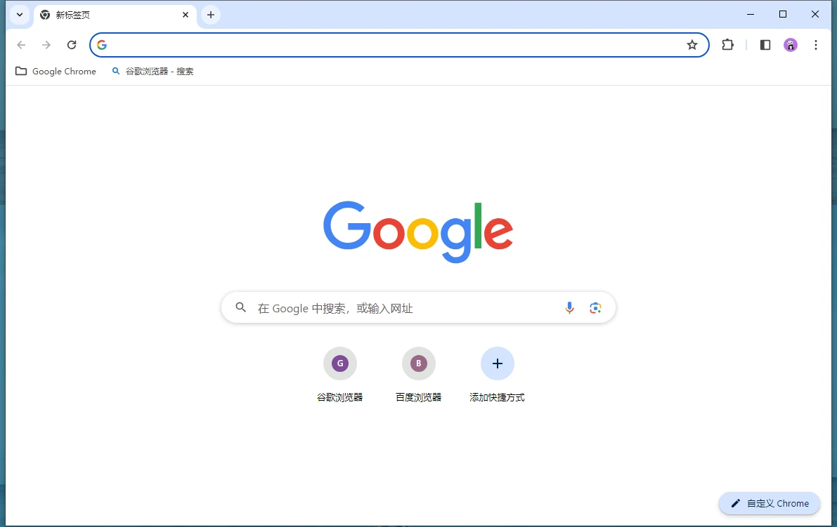
Task: Open the 谷歌浏览器 shortcut tile
Action: [x=340, y=375]
